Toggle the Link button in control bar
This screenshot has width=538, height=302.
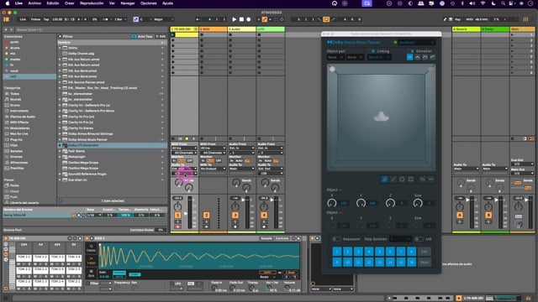[x=23, y=19]
